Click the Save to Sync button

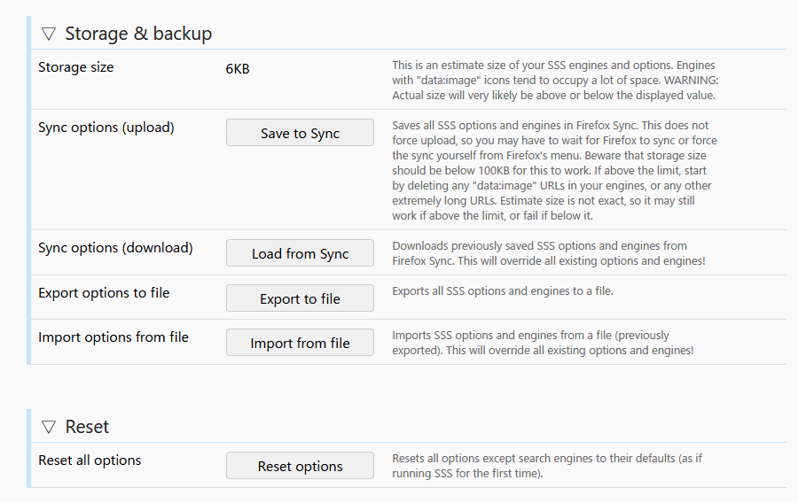click(x=300, y=133)
